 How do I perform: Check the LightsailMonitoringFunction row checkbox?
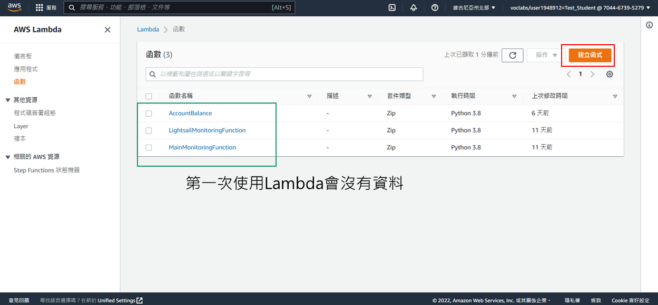coord(149,130)
